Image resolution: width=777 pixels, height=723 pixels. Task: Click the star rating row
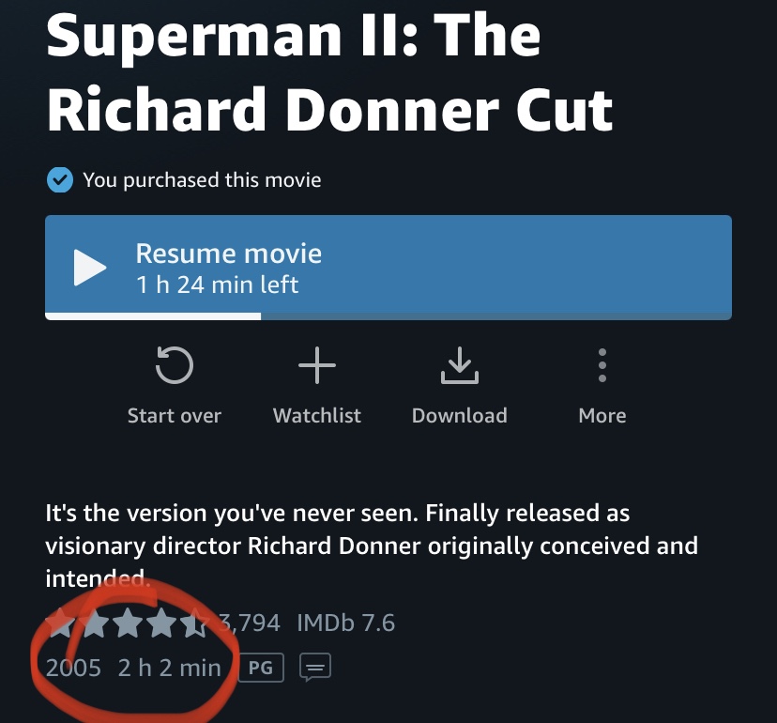(127, 623)
